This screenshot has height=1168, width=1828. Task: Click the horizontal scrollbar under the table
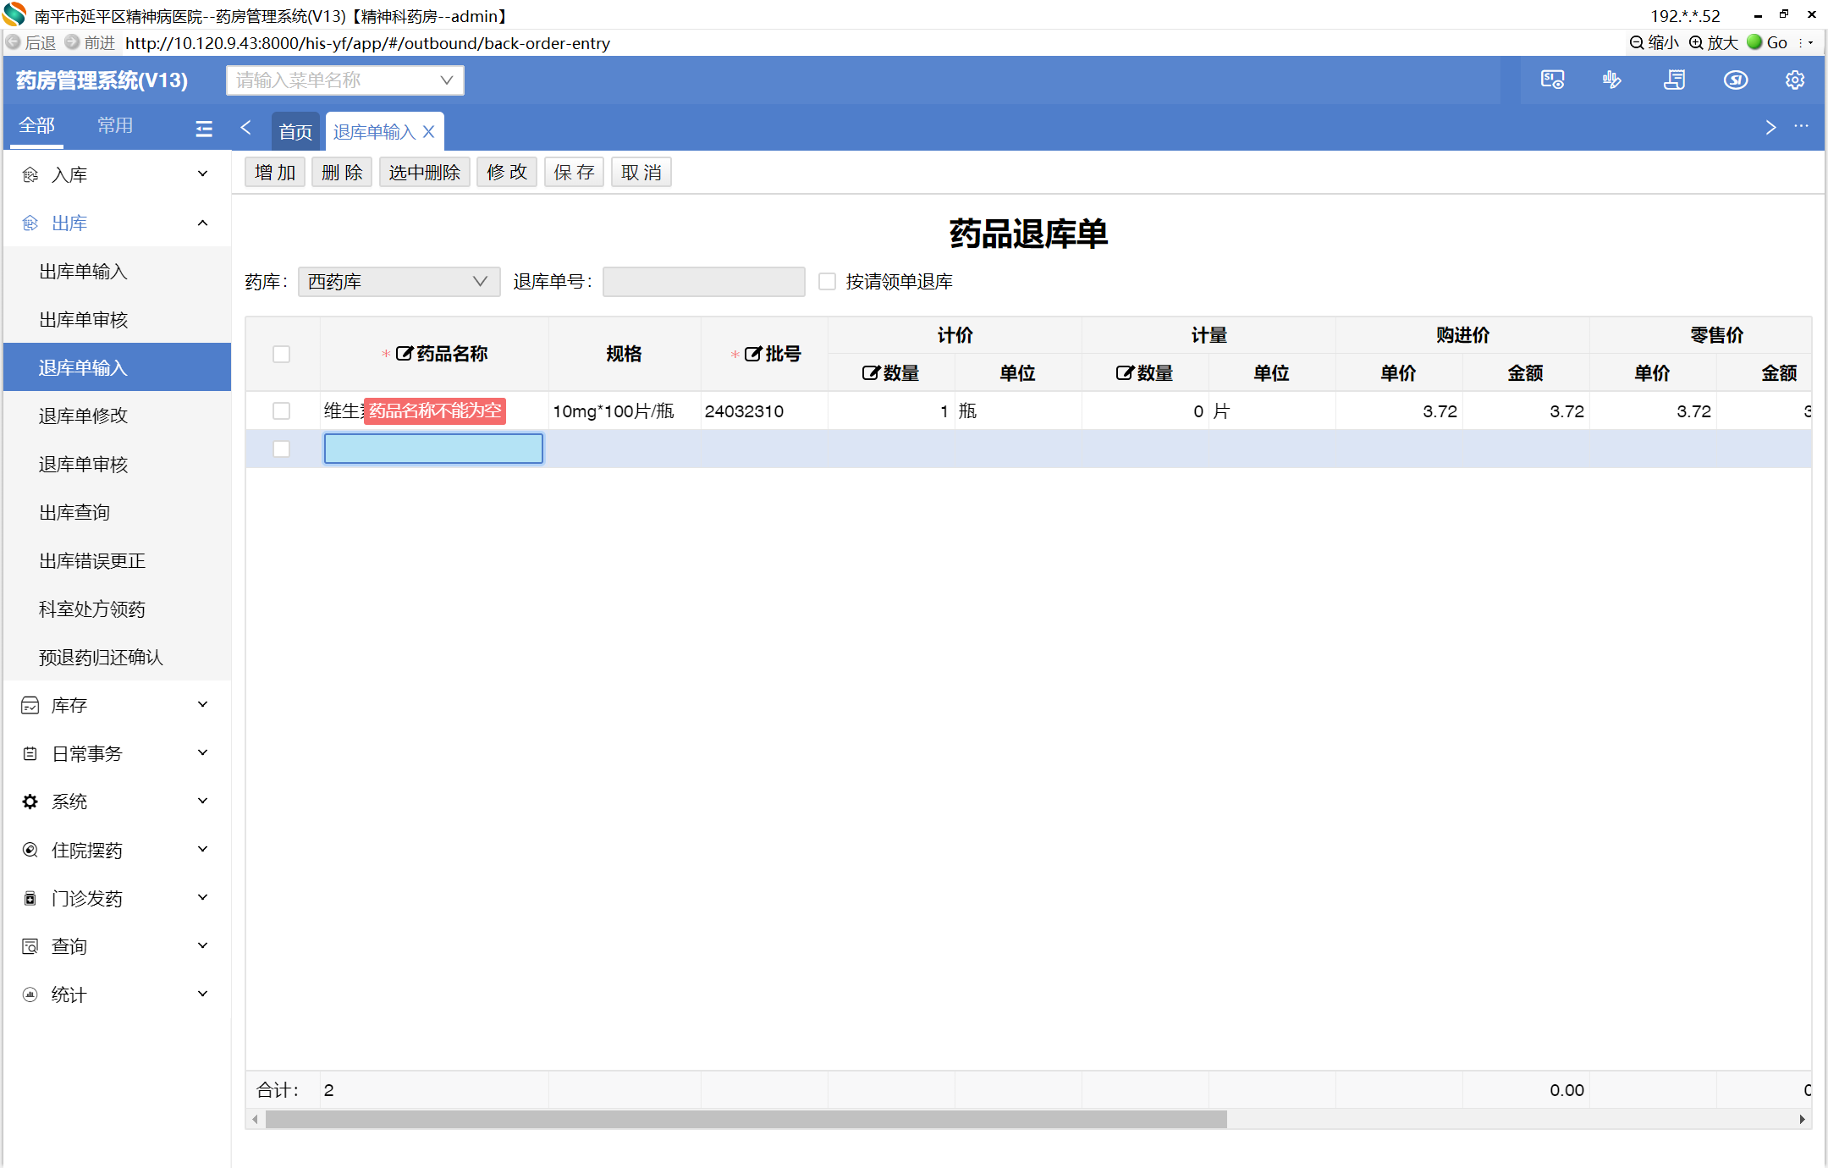(745, 1119)
